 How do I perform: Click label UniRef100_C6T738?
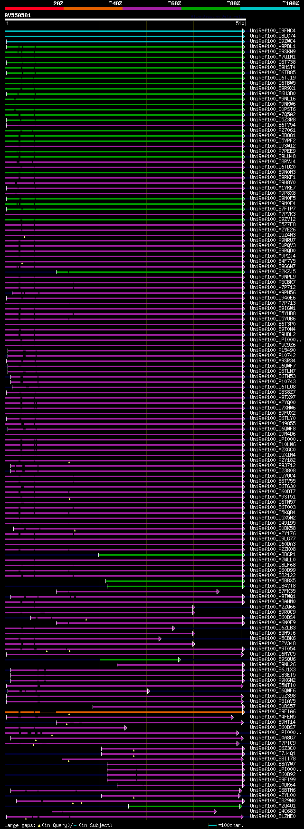pyautogui.click(x=273, y=62)
